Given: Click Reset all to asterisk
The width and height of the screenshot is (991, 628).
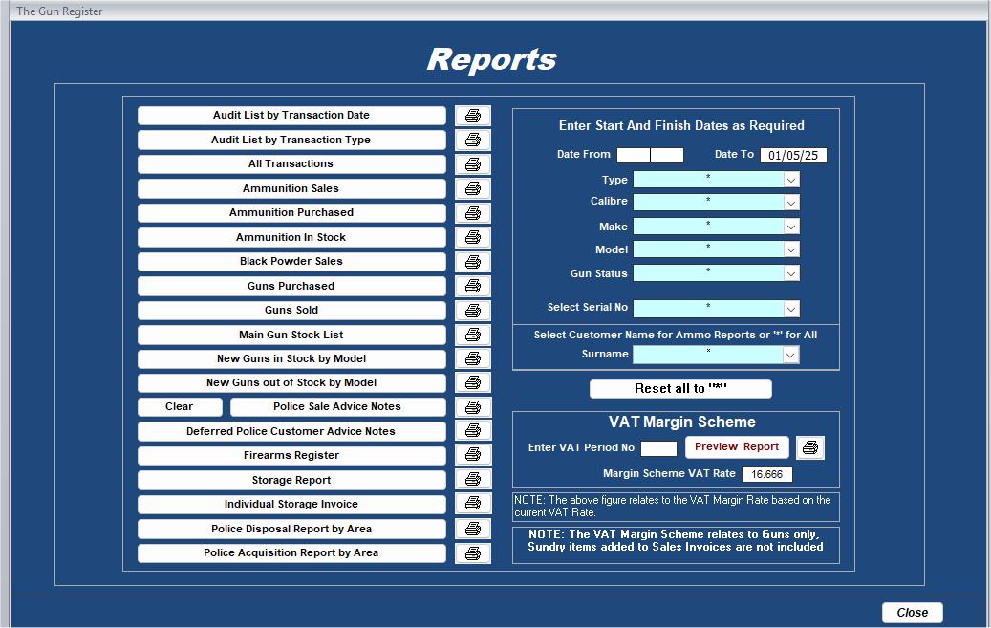Looking at the screenshot, I should (682, 389).
